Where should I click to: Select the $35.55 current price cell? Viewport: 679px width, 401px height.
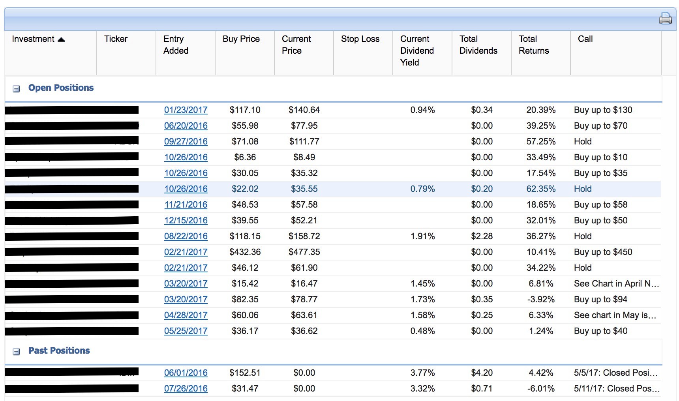pos(304,189)
